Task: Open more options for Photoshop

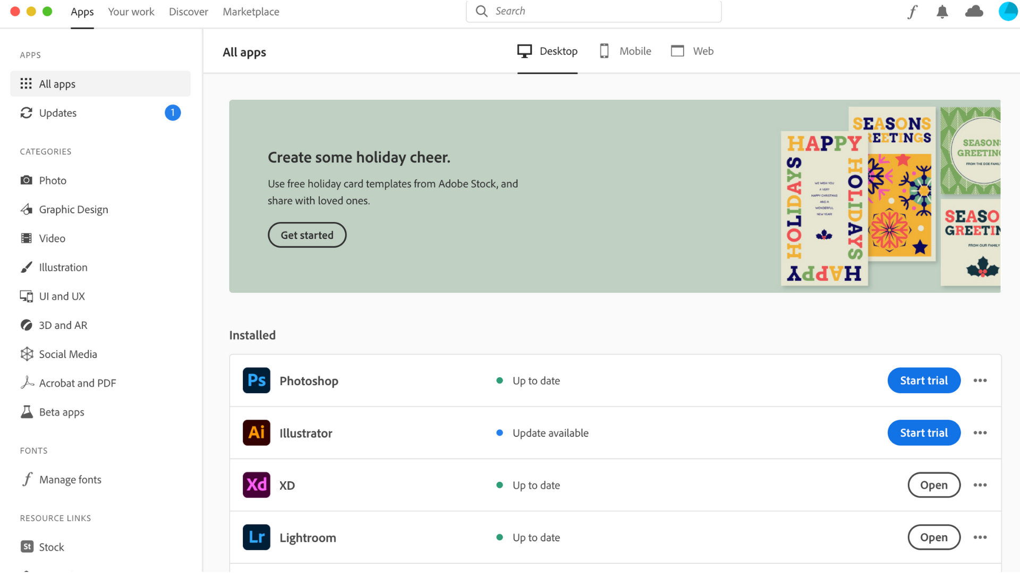Action: coord(980,380)
